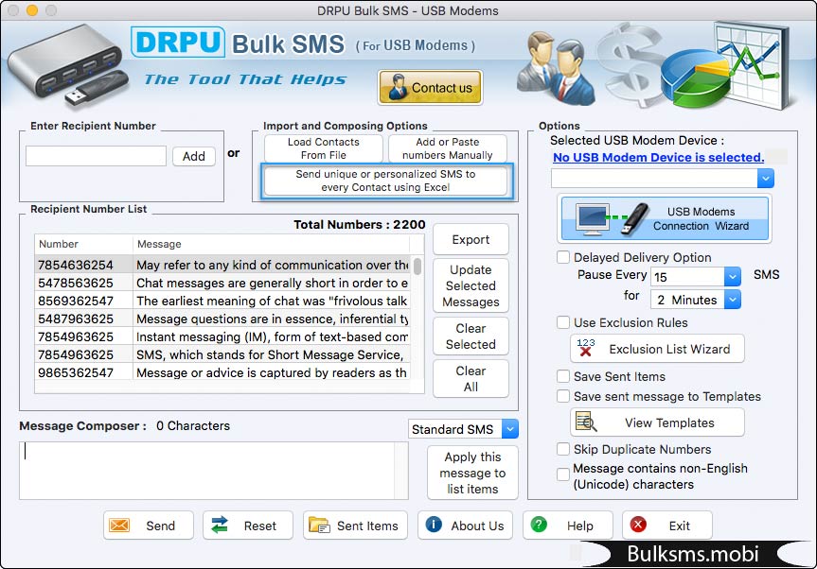Click message 'Chat messages are generally short'

point(272,283)
